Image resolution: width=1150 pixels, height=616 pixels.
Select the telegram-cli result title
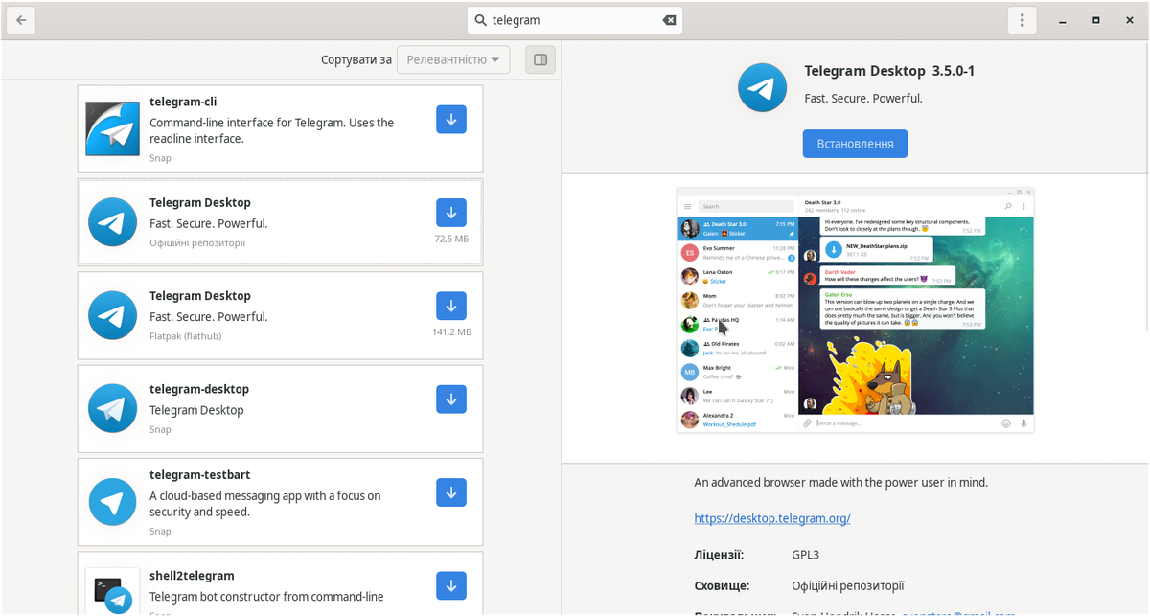183,102
